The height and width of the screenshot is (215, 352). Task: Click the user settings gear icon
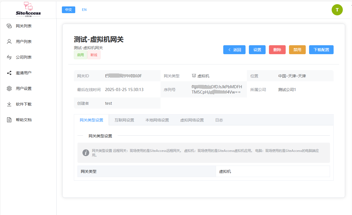(9, 89)
